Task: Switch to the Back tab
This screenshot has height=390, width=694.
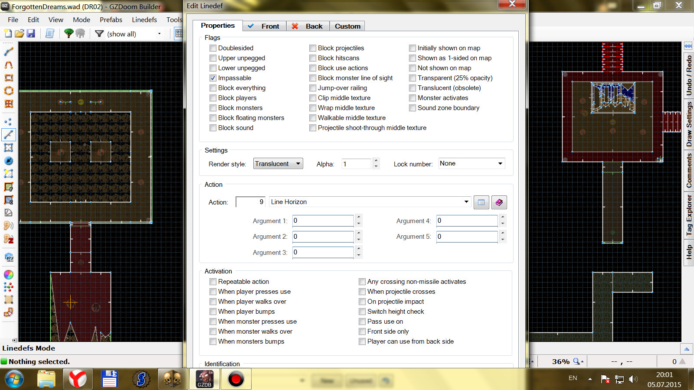Action: tap(308, 26)
